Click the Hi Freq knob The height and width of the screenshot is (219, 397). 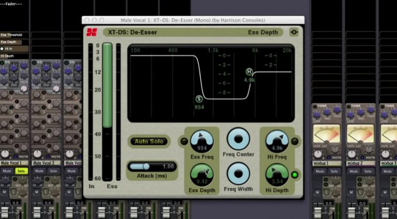[277, 140]
